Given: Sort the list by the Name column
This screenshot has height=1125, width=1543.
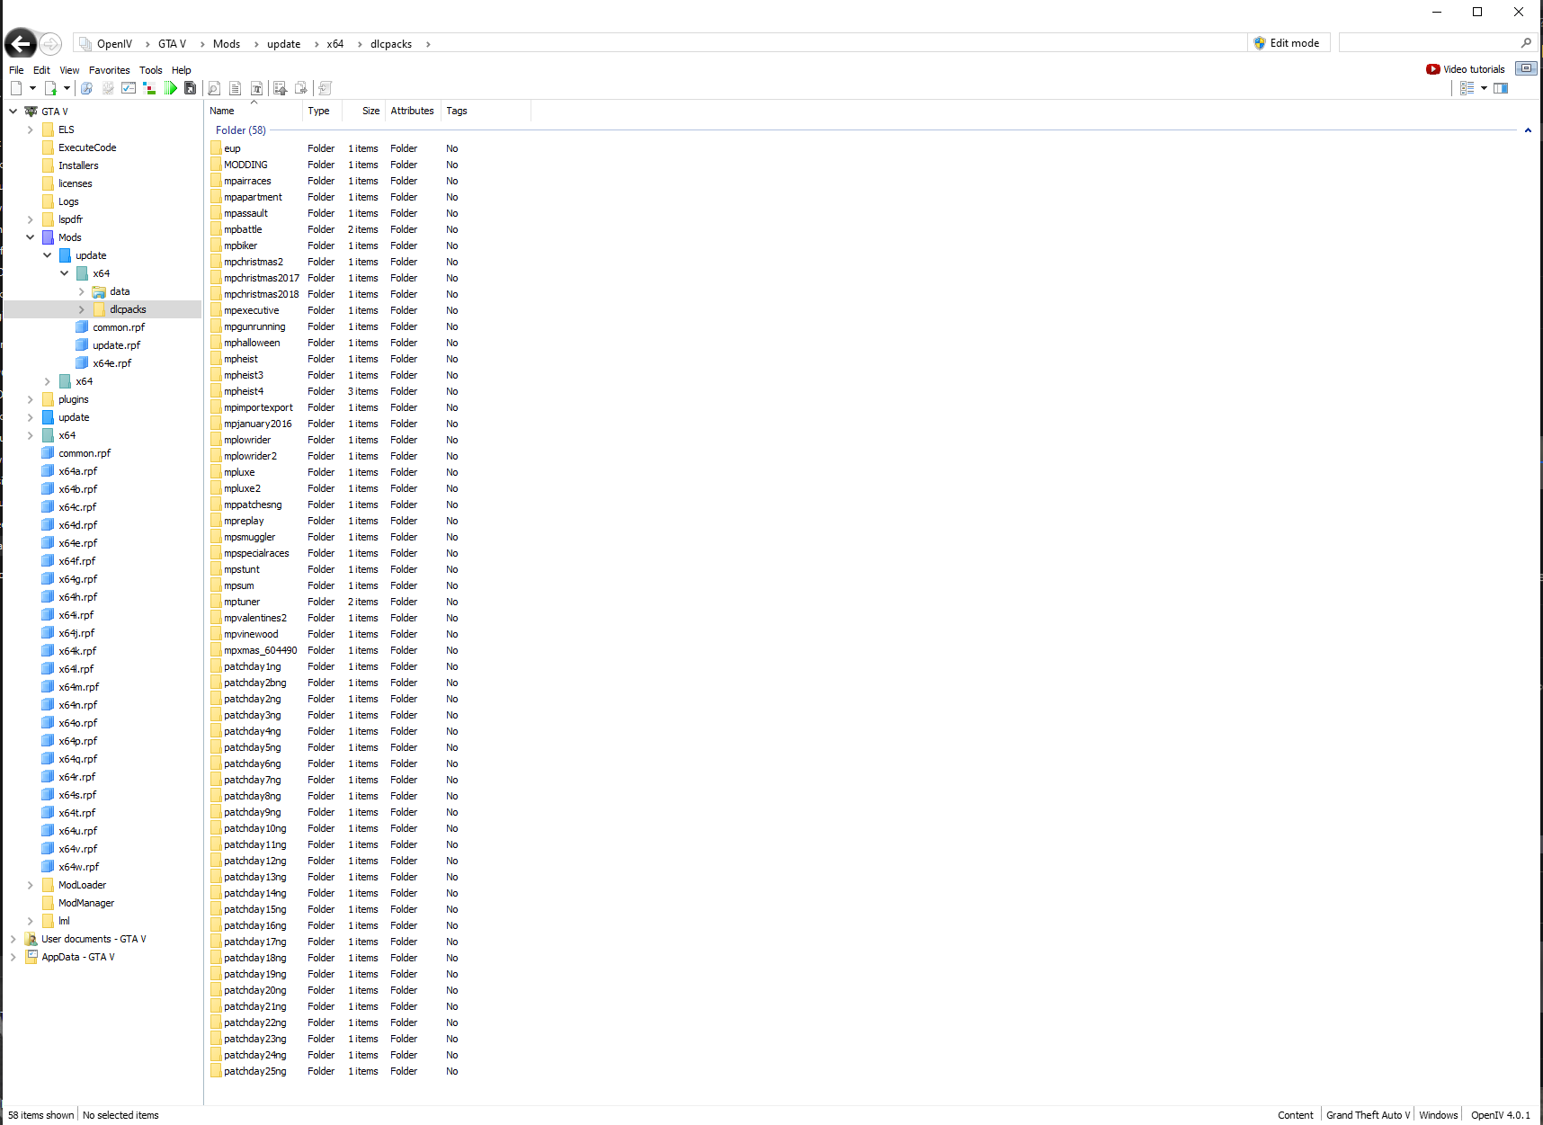Looking at the screenshot, I should [x=254, y=111].
